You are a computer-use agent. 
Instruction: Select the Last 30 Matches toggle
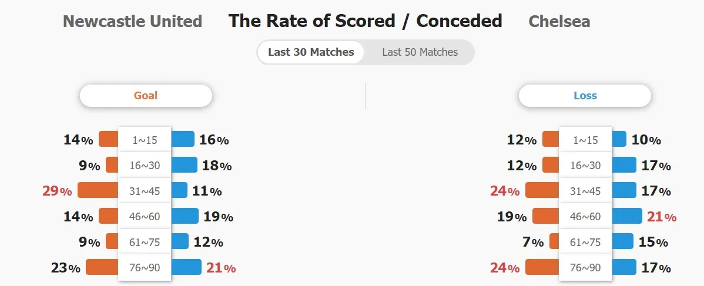[x=311, y=52]
